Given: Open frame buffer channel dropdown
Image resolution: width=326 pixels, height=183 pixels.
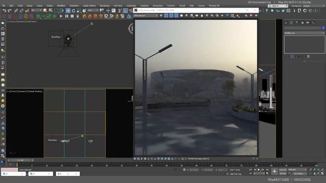Looking at the screenshot, I should [x=146, y=16].
